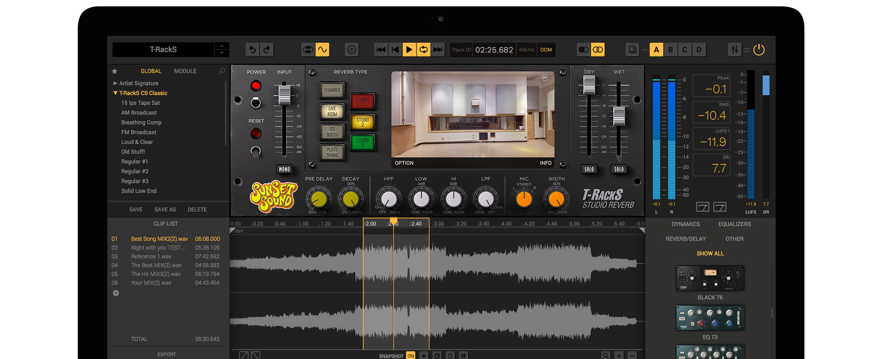Click the DELETE preset button

(x=197, y=210)
